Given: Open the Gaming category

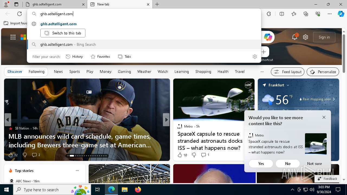Looking at the screenshot, I should 124,72.
